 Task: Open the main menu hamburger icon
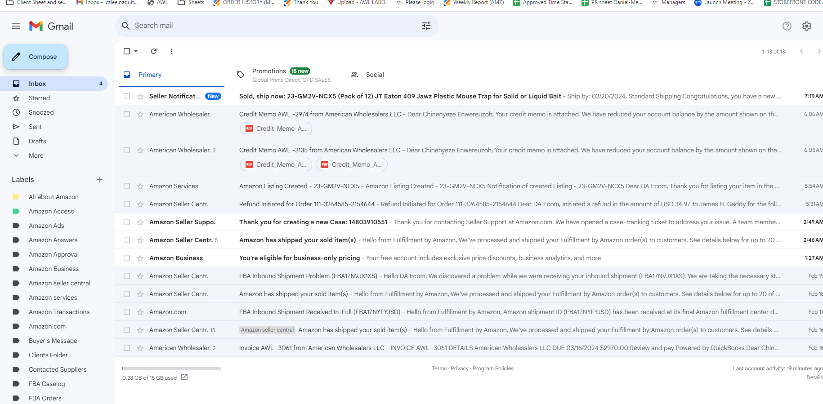[16, 26]
